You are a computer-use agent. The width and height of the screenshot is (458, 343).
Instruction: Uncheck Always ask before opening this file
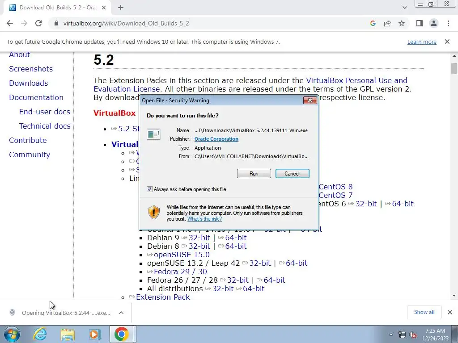(x=149, y=189)
